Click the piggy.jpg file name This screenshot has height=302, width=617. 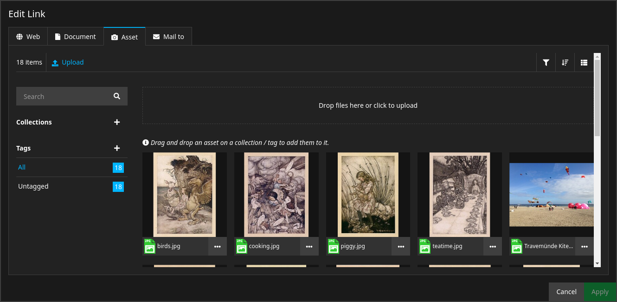tap(353, 246)
